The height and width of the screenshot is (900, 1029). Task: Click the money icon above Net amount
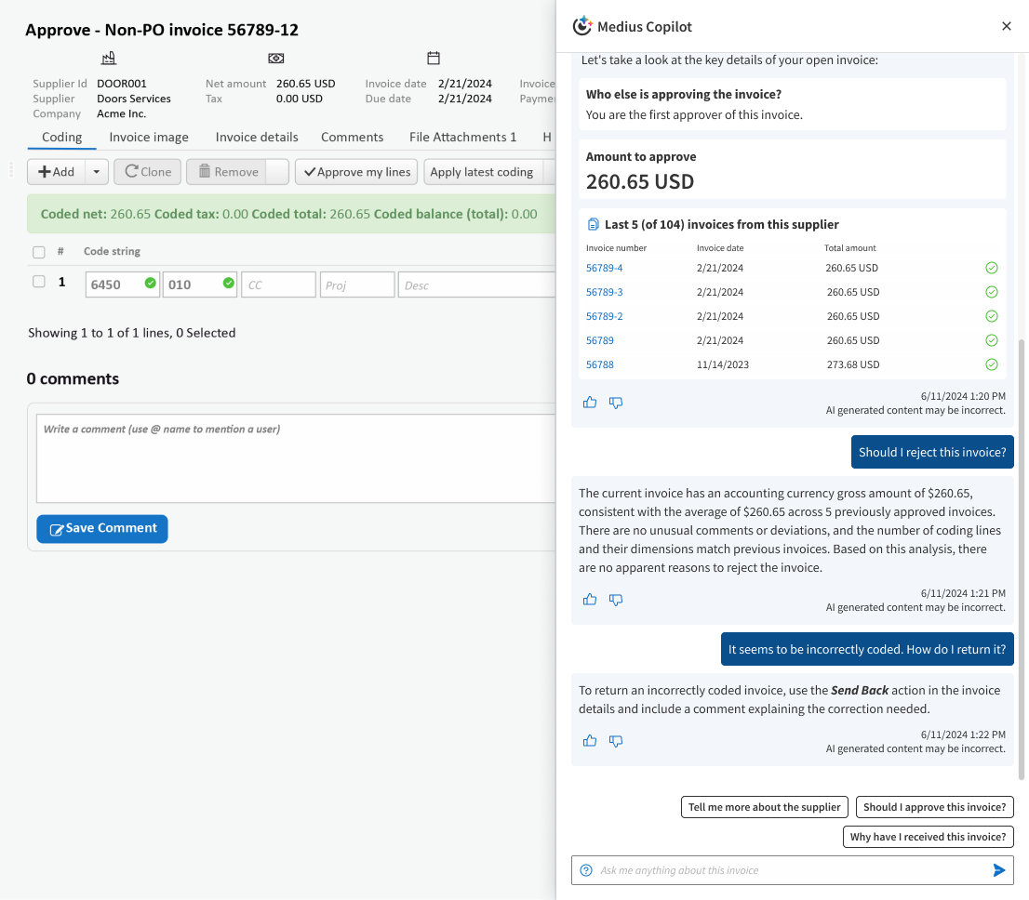tap(276, 59)
